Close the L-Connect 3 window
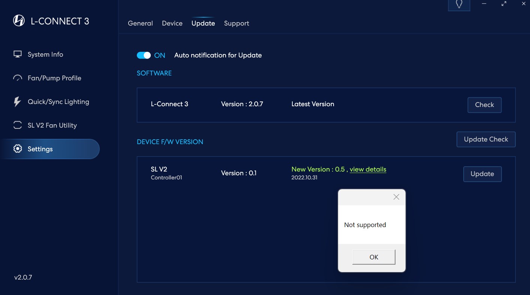Image resolution: width=530 pixels, height=295 pixels. [x=524, y=4]
